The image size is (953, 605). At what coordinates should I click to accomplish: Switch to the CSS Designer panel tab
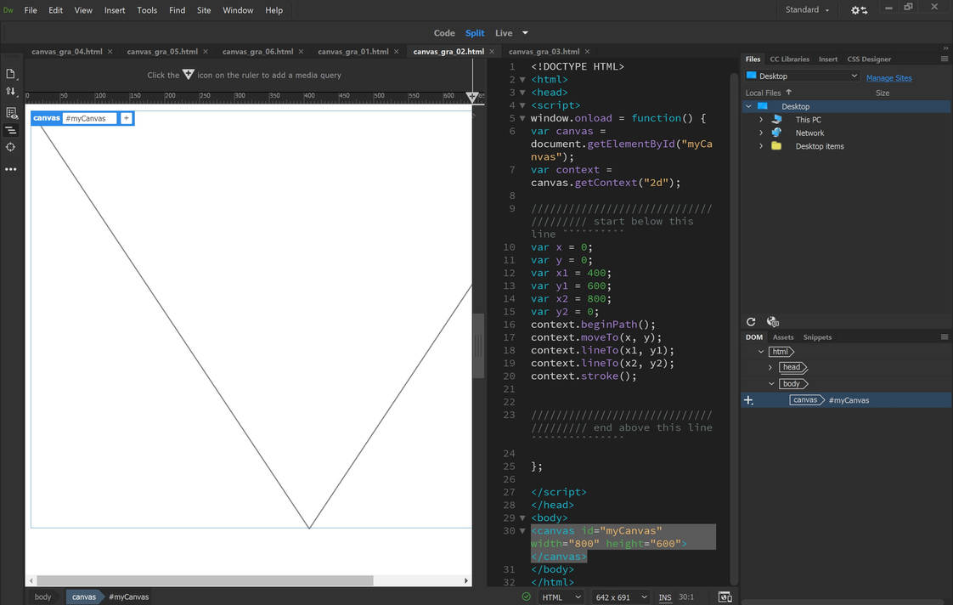point(869,59)
